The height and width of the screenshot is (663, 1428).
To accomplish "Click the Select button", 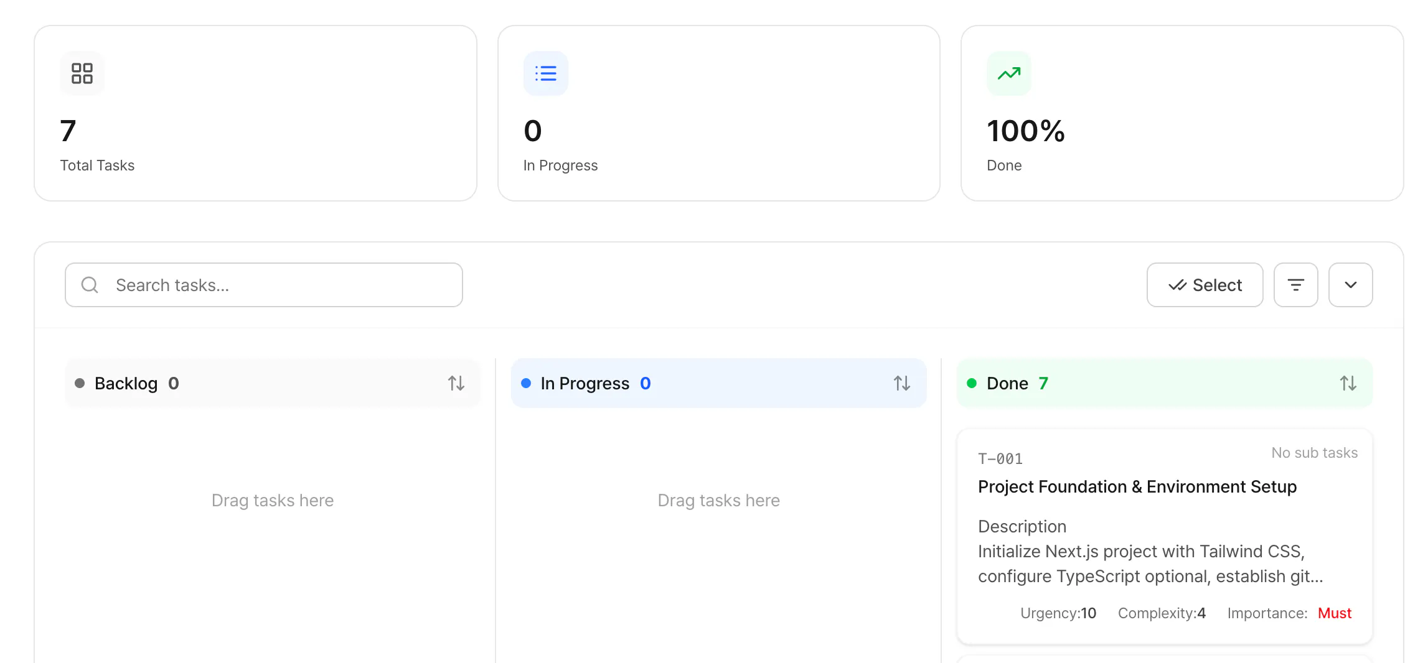I will 1205,285.
